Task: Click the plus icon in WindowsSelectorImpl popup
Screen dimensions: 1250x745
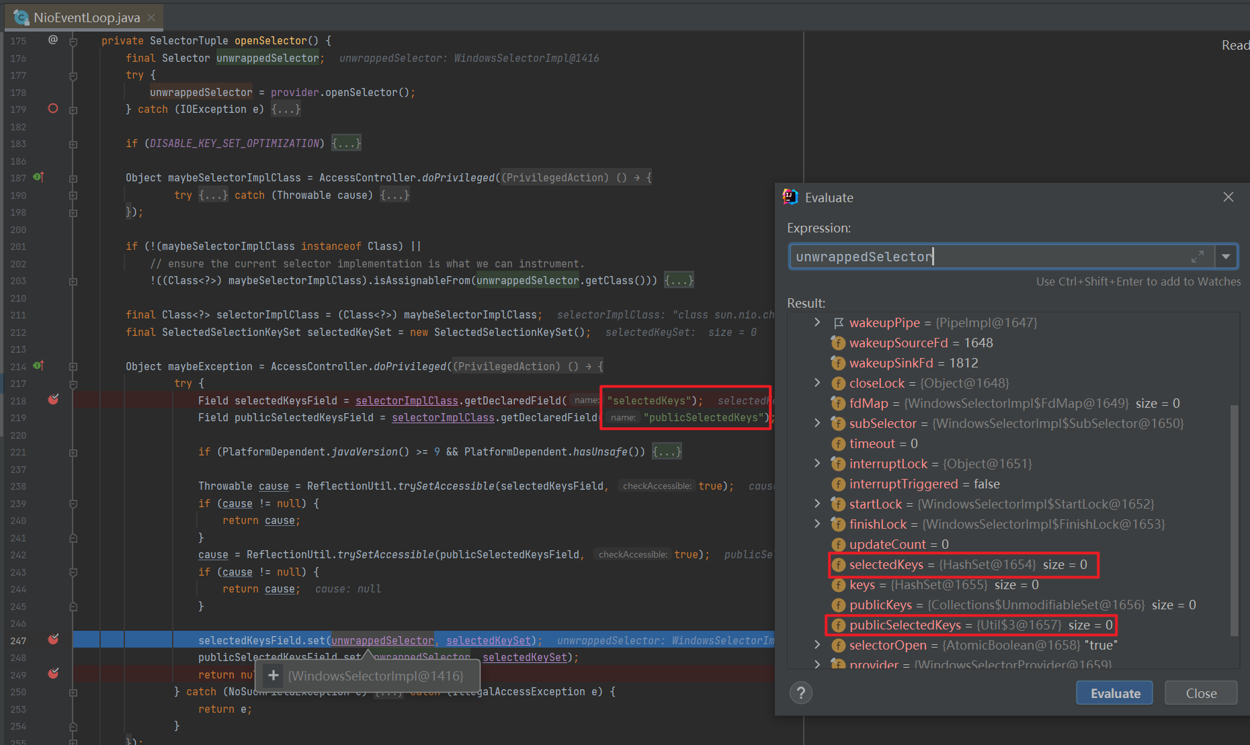Action: pyautogui.click(x=274, y=675)
